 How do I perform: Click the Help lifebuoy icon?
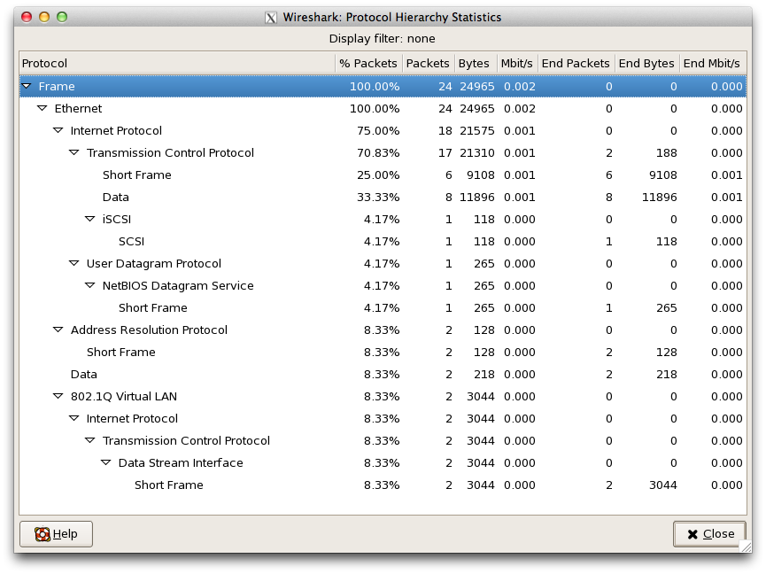pos(43,534)
